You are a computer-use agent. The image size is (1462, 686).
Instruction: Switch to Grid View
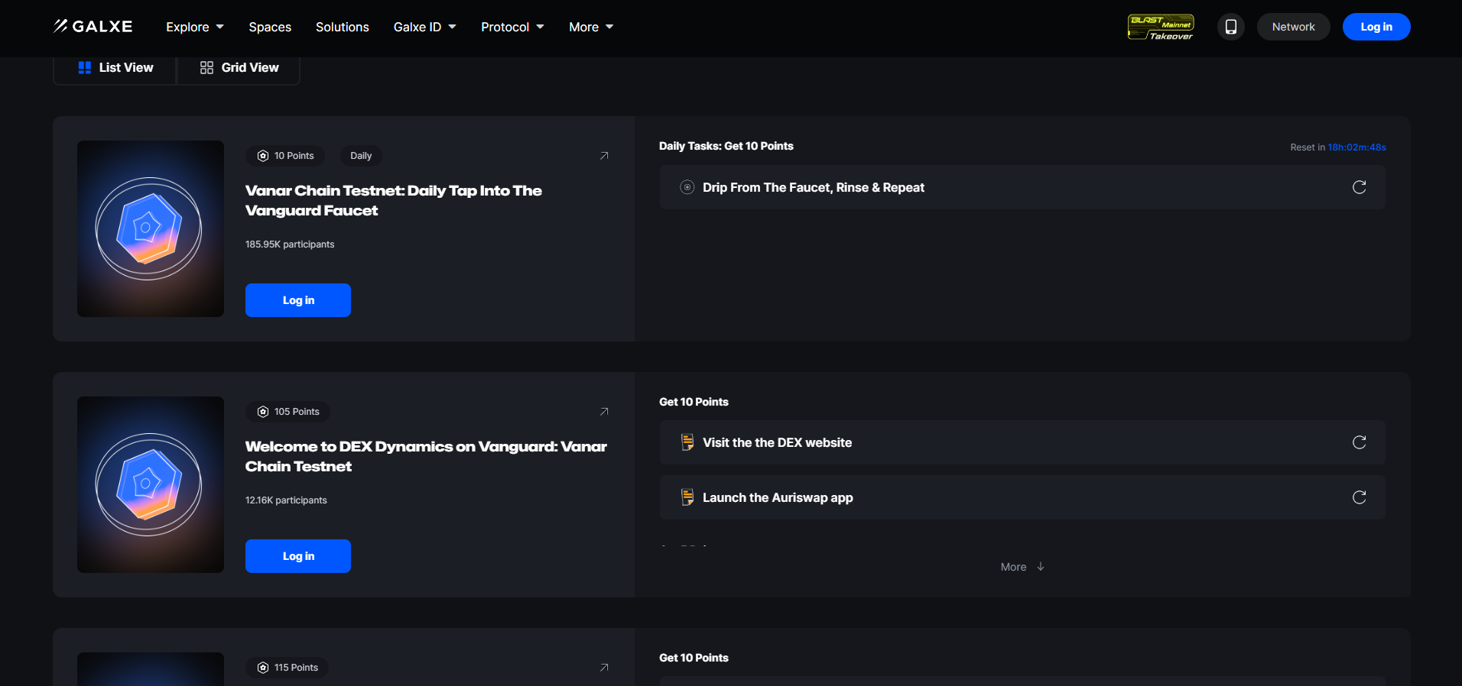tap(239, 68)
